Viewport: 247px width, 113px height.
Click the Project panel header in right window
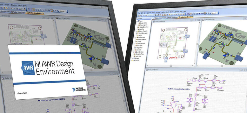(x=144, y=19)
